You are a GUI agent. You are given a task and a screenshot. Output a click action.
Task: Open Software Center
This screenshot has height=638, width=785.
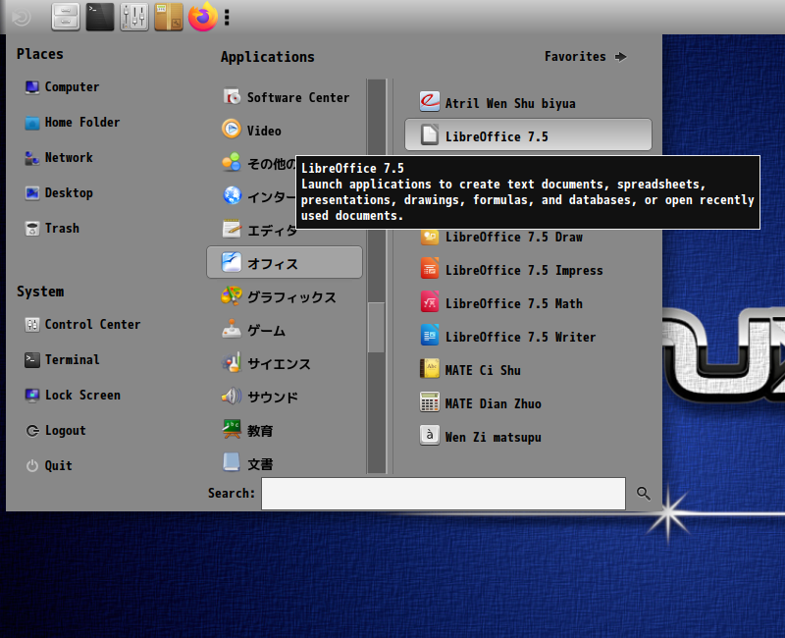click(x=285, y=97)
